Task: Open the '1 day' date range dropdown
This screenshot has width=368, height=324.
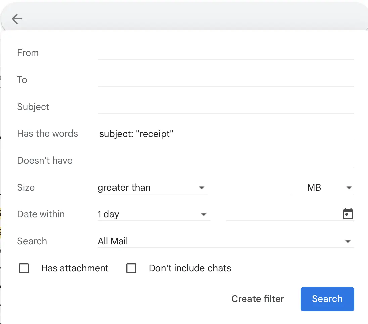Action: (153, 214)
